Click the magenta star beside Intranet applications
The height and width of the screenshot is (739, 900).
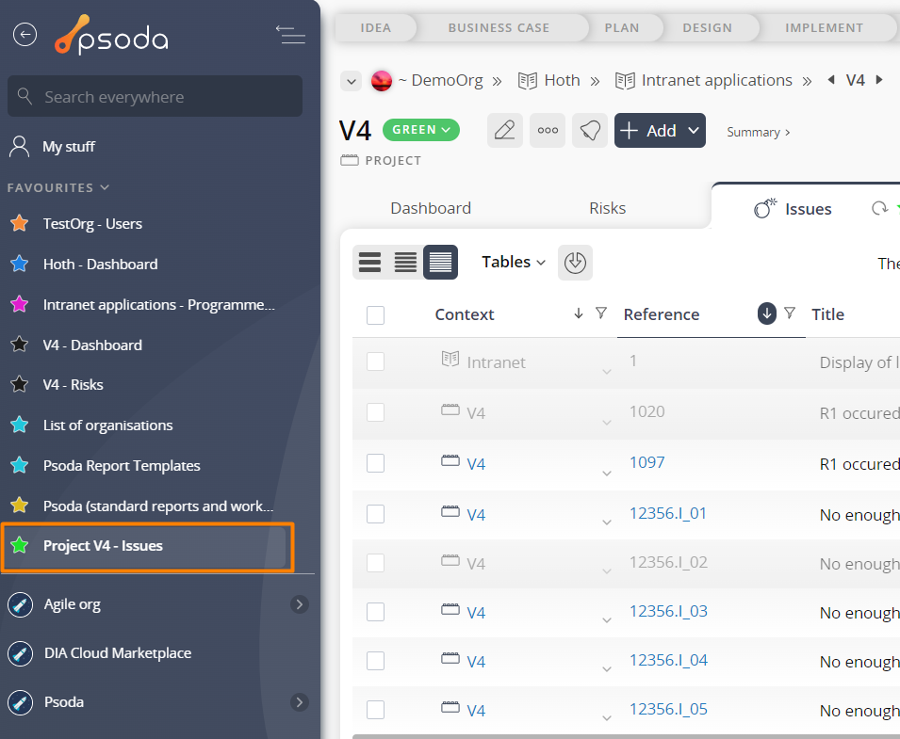click(x=20, y=304)
